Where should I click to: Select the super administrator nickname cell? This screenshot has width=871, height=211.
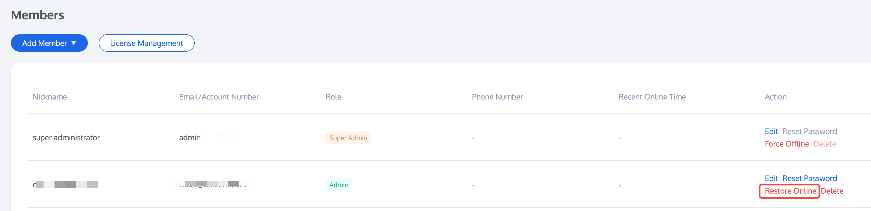point(66,138)
